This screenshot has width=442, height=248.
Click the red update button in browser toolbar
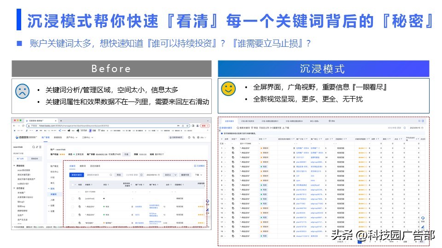(x=205, y=126)
